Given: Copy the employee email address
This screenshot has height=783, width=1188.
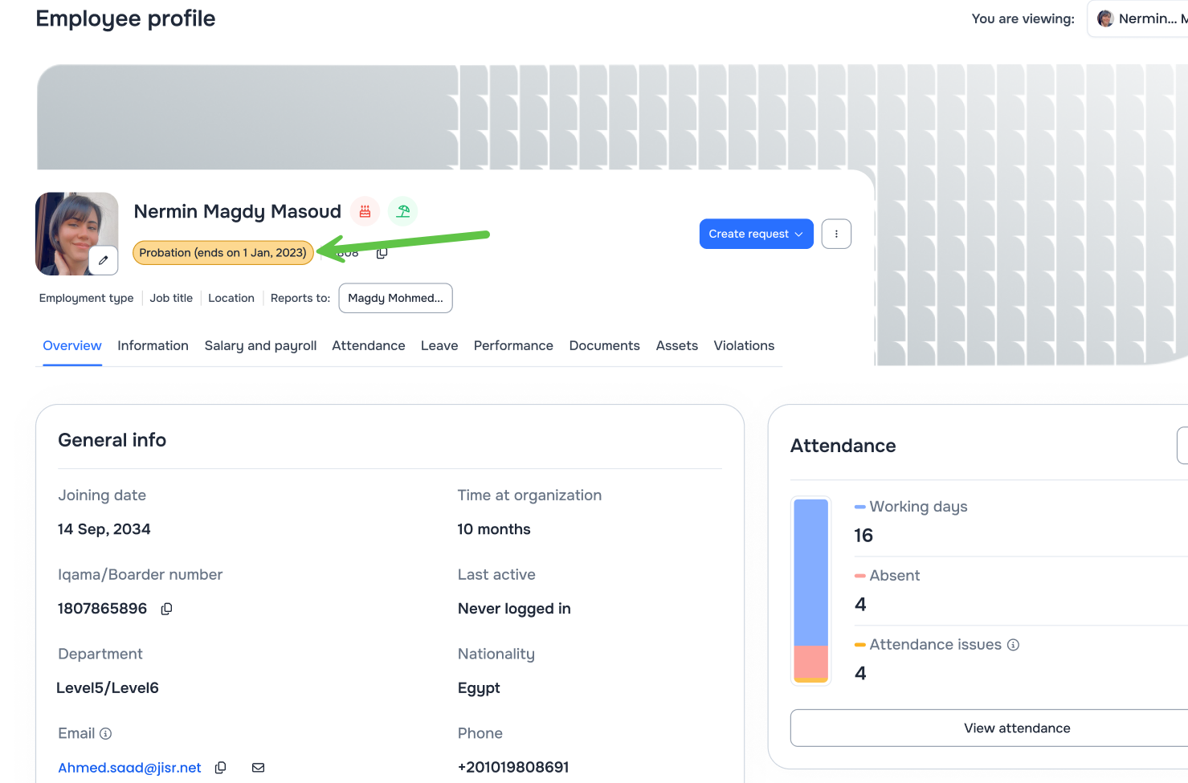Looking at the screenshot, I should 220,767.
